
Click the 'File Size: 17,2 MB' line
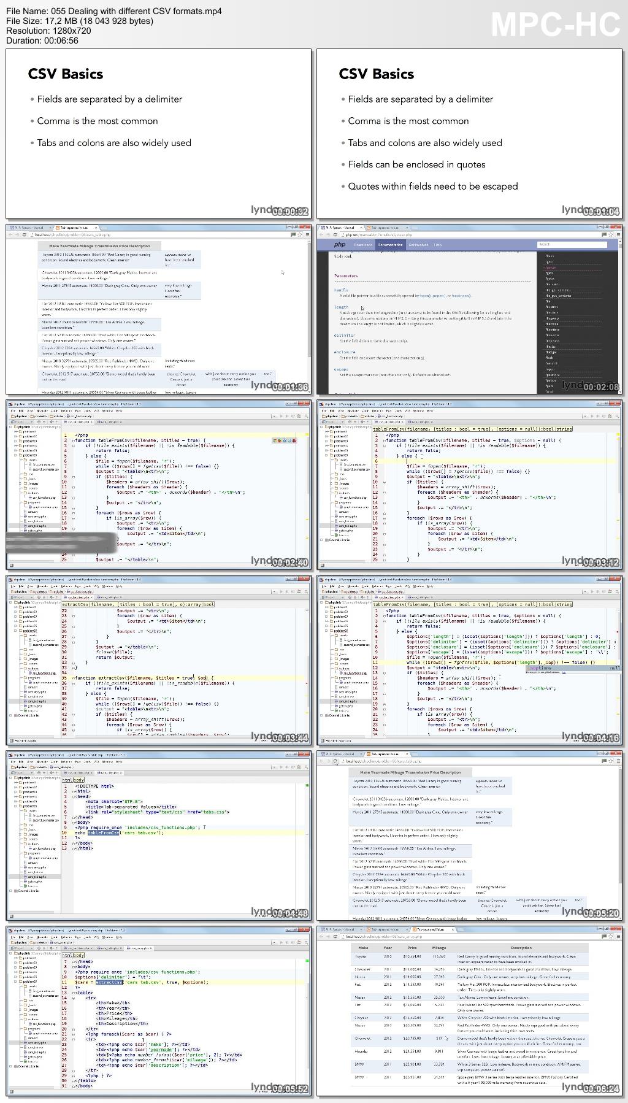79,21
